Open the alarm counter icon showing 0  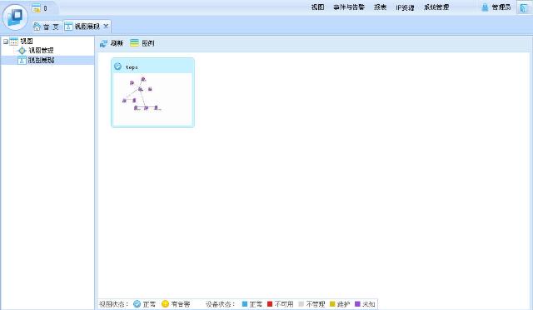pos(36,8)
